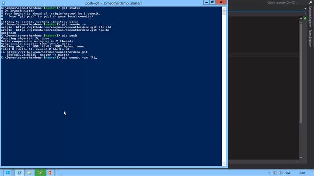The image size is (314, 176).
Task: Click the Quick Launch search magnifier icon
Action: pos(311,2)
